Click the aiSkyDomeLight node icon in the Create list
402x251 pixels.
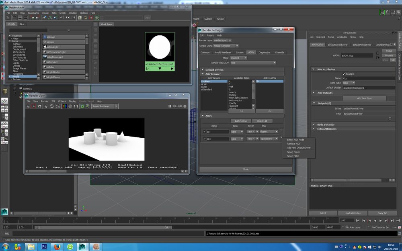pos(45,57)
